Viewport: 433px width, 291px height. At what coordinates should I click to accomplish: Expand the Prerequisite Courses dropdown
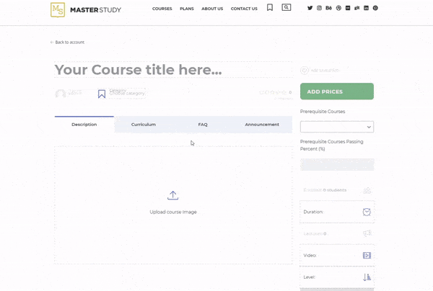pyautogui.click(x=337, y=127)
